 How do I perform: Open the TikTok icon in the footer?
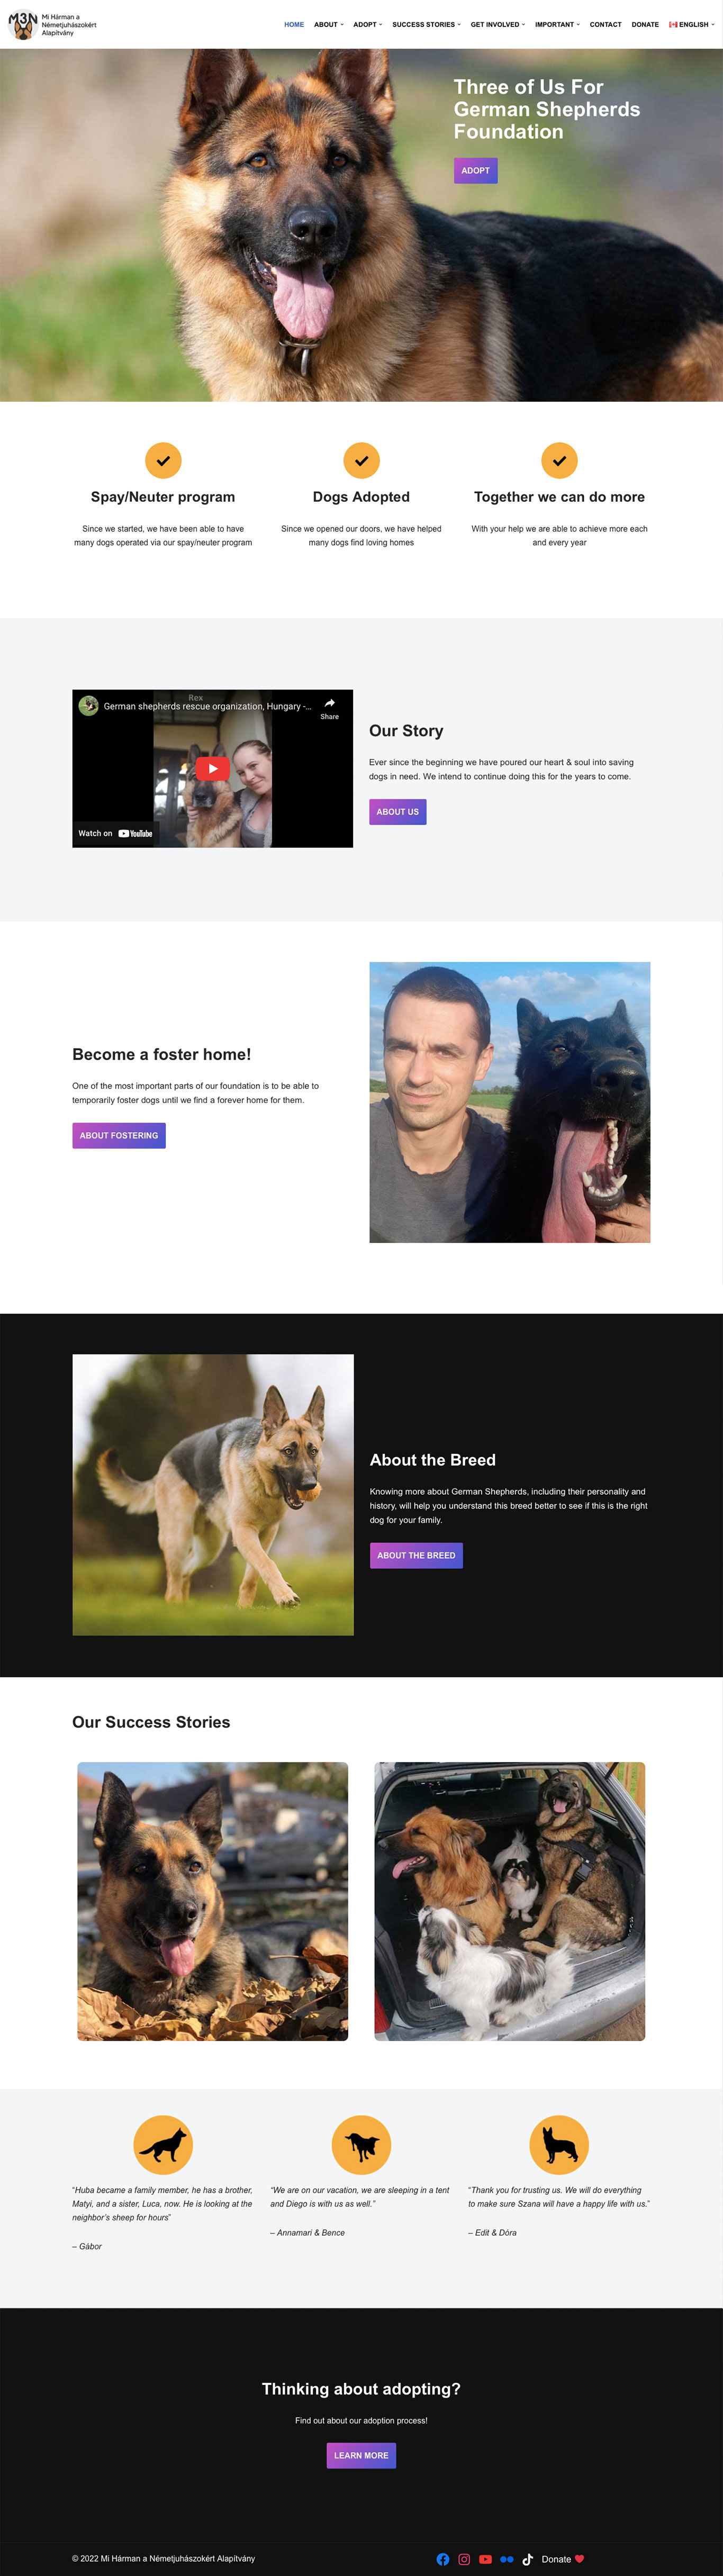(x=527, y=2559)
